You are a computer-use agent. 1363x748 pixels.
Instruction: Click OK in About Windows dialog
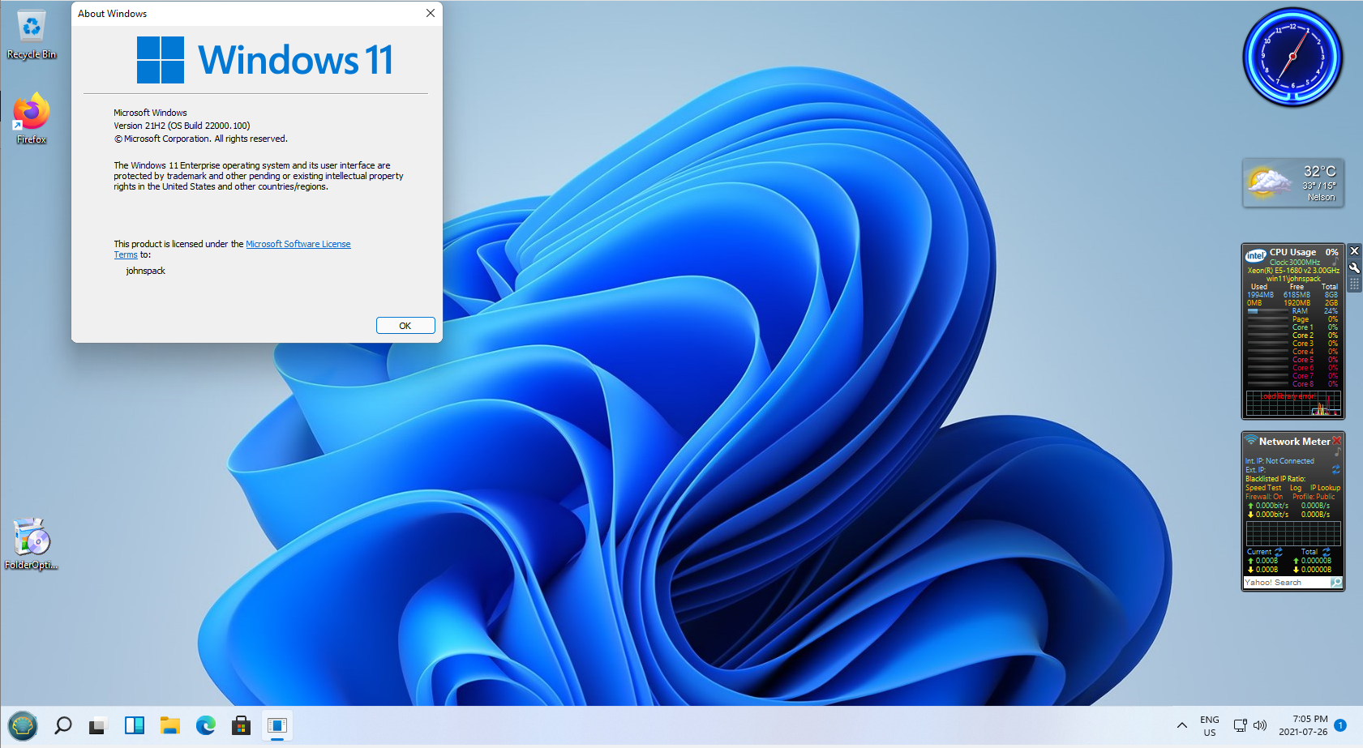tap(405, 326)
